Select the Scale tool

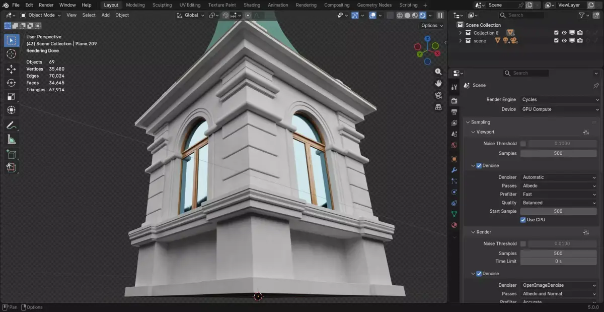[11, 96]
